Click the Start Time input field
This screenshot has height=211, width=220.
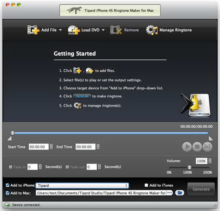tap(38, 147)
